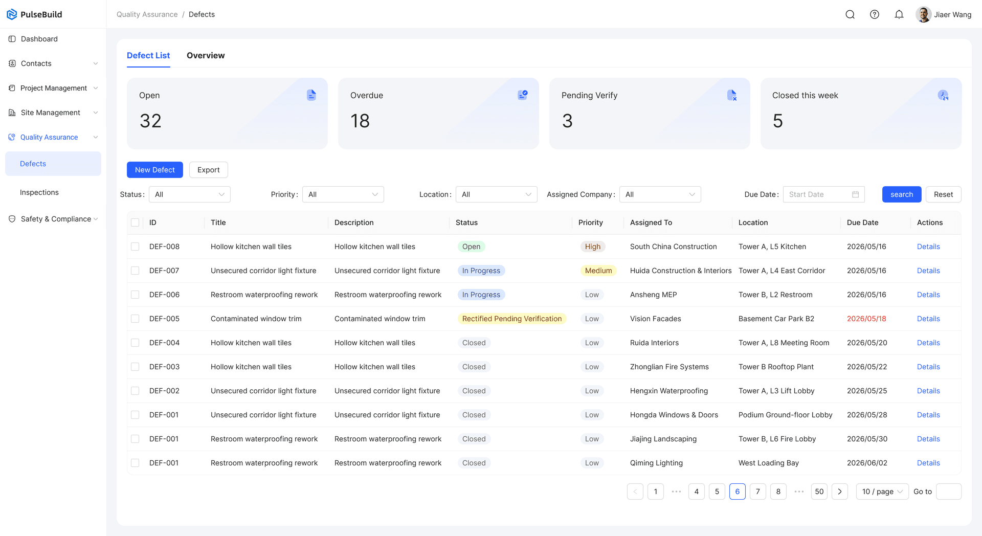The image size is (982, 536).
Task: Go to page 7 in pagination
Action: [x=758, y=492]
